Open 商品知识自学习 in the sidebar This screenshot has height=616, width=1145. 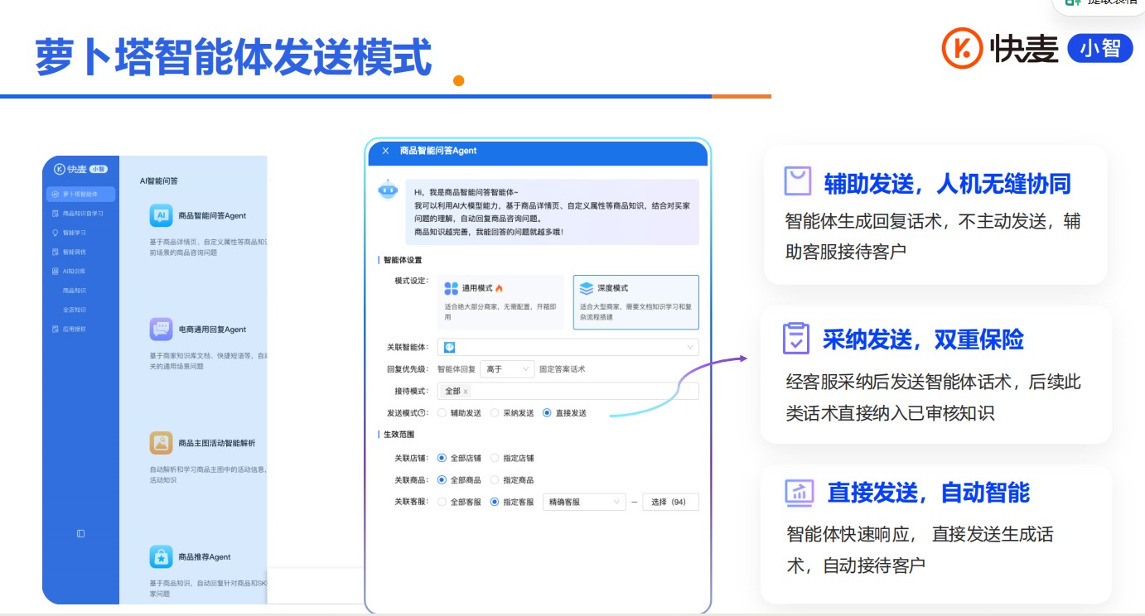(83, 214)
